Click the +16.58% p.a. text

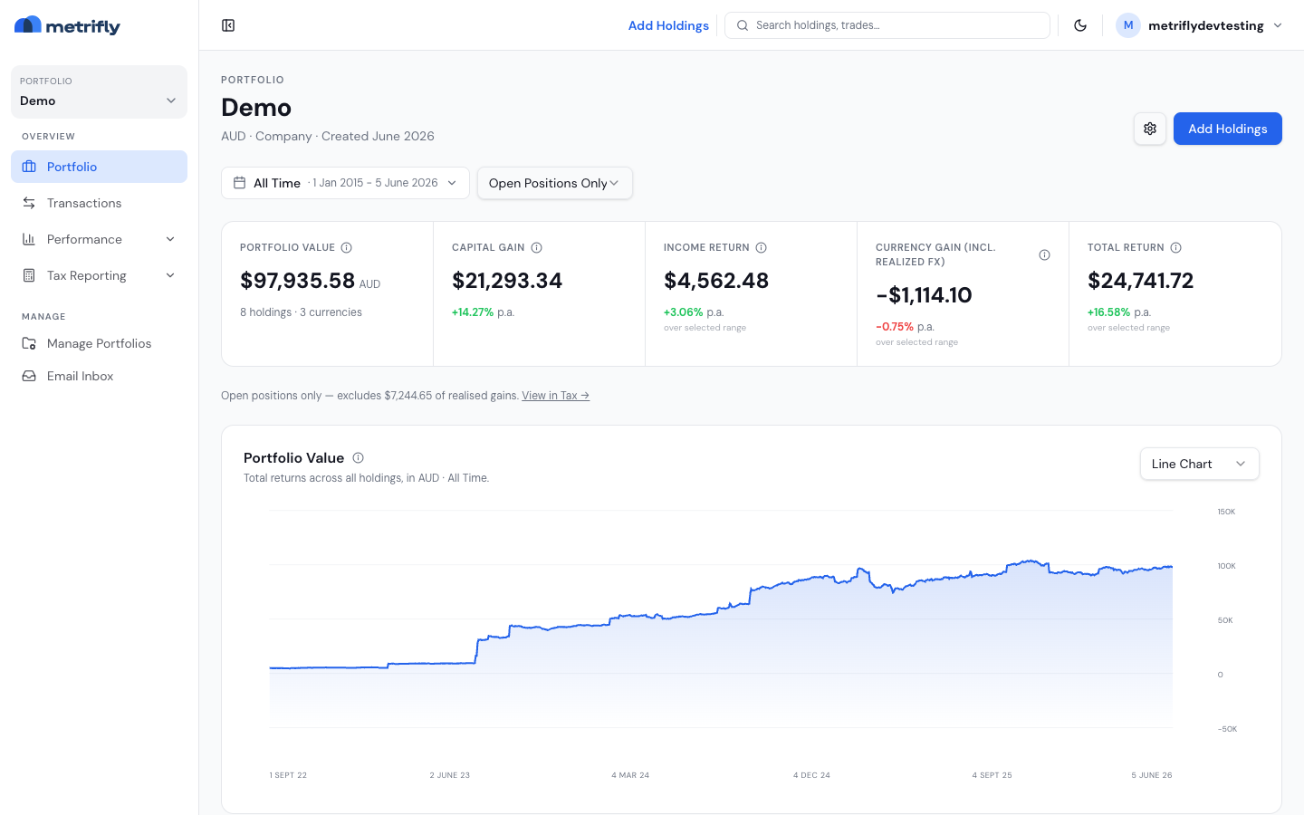1119,312
